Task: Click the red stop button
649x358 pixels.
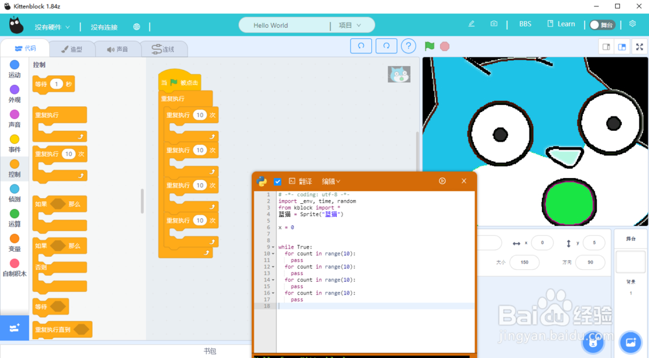Action: click(445, 46)
